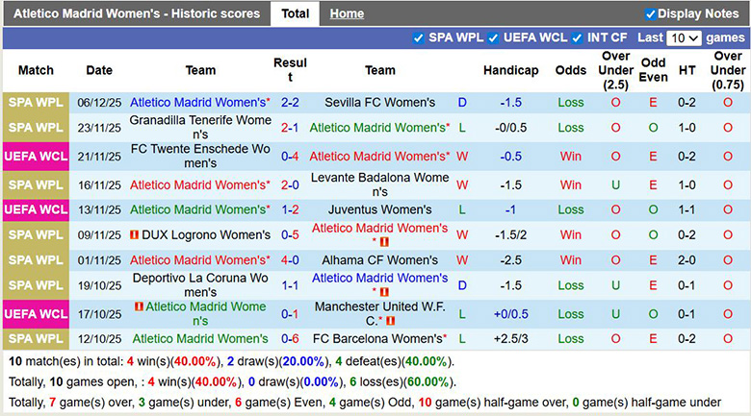Image resolution: width=751 pixels, height=416 pixels.
Task: Click Atletico's red card icon in Deportivo match
Action: 383,292
